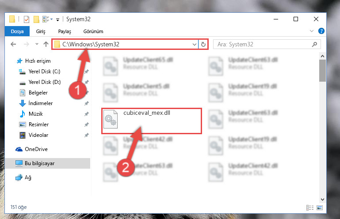The width and height of the screenshot is (340, 219).
Task: Refresh the System32 folder view
Action: coord(203,45)
